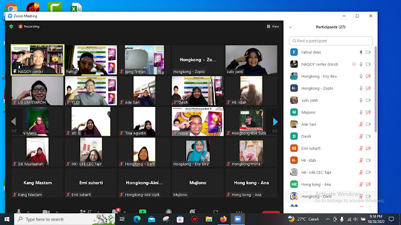Click the green D avatar of Dasih

click(x=294, y=136)
